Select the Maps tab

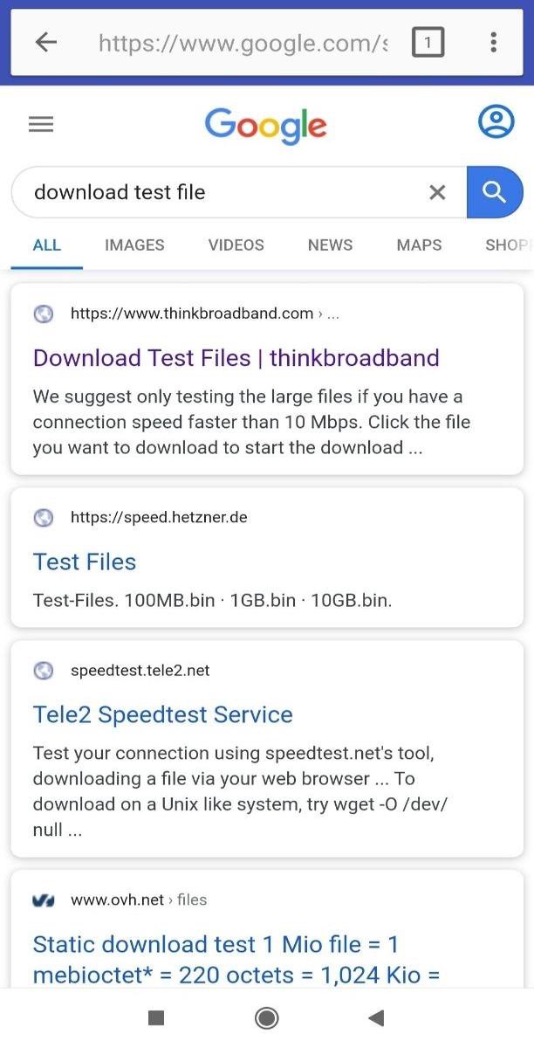coord(419,245)
